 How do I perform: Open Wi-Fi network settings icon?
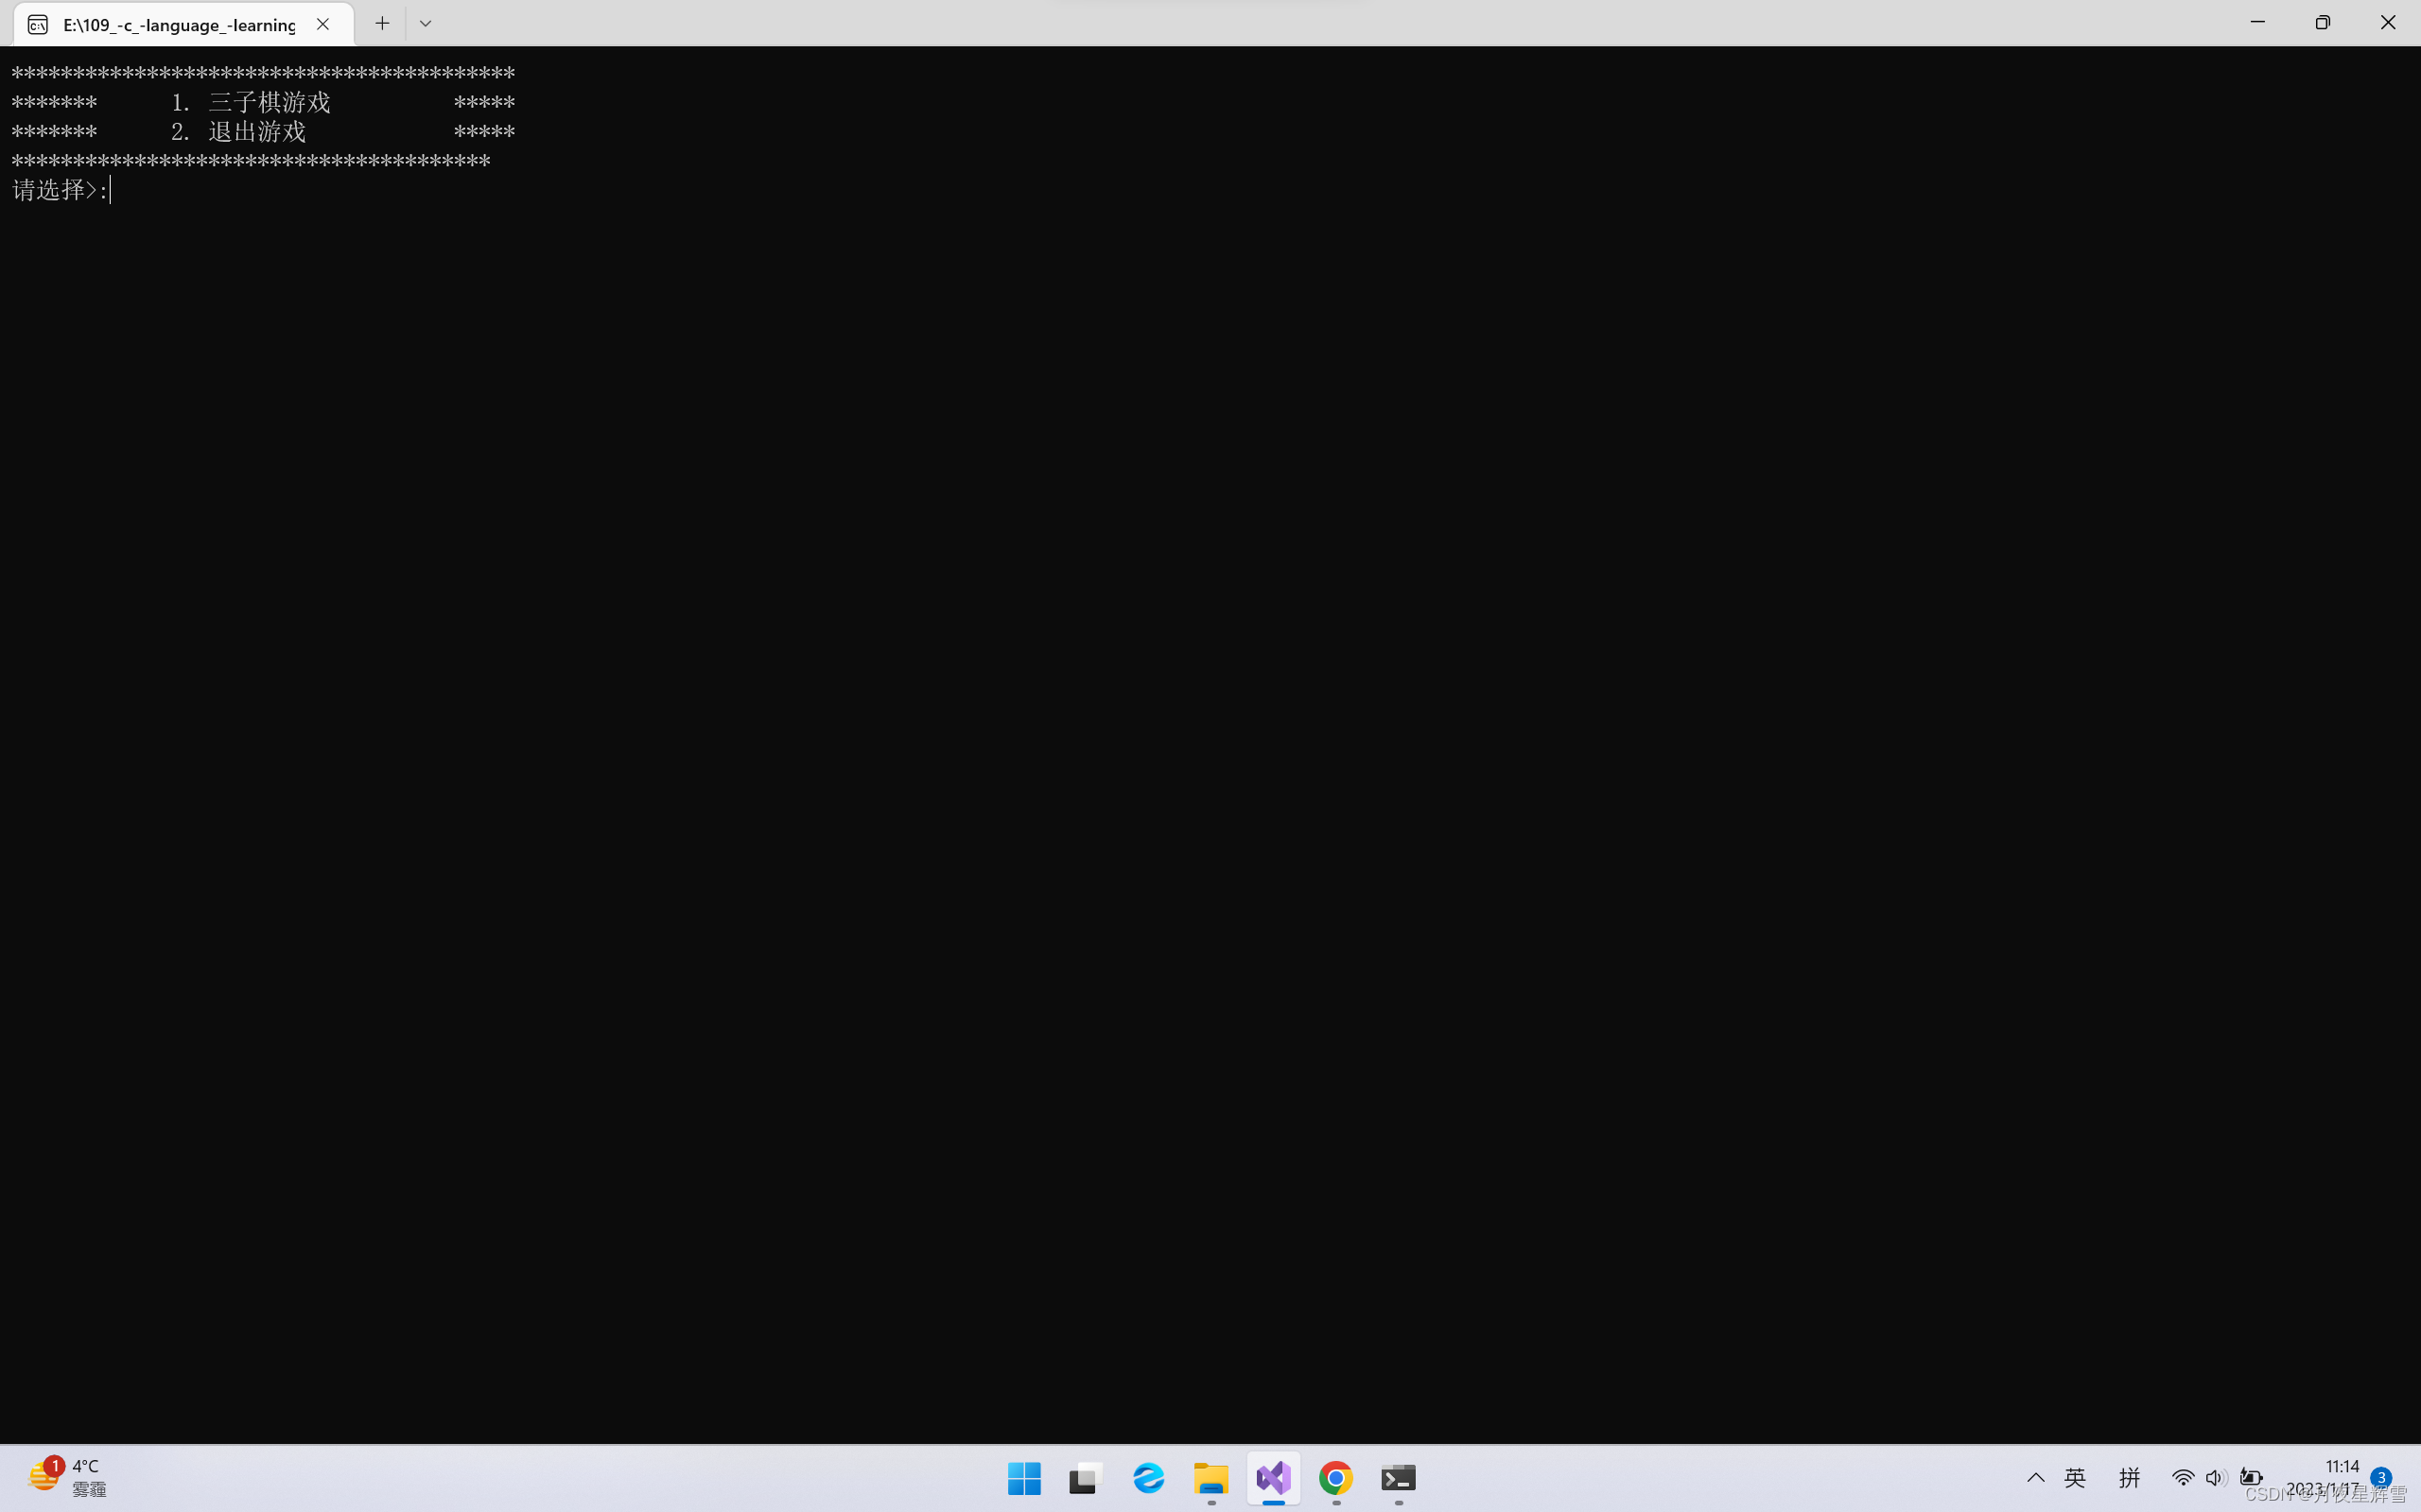(2183, 1477)
